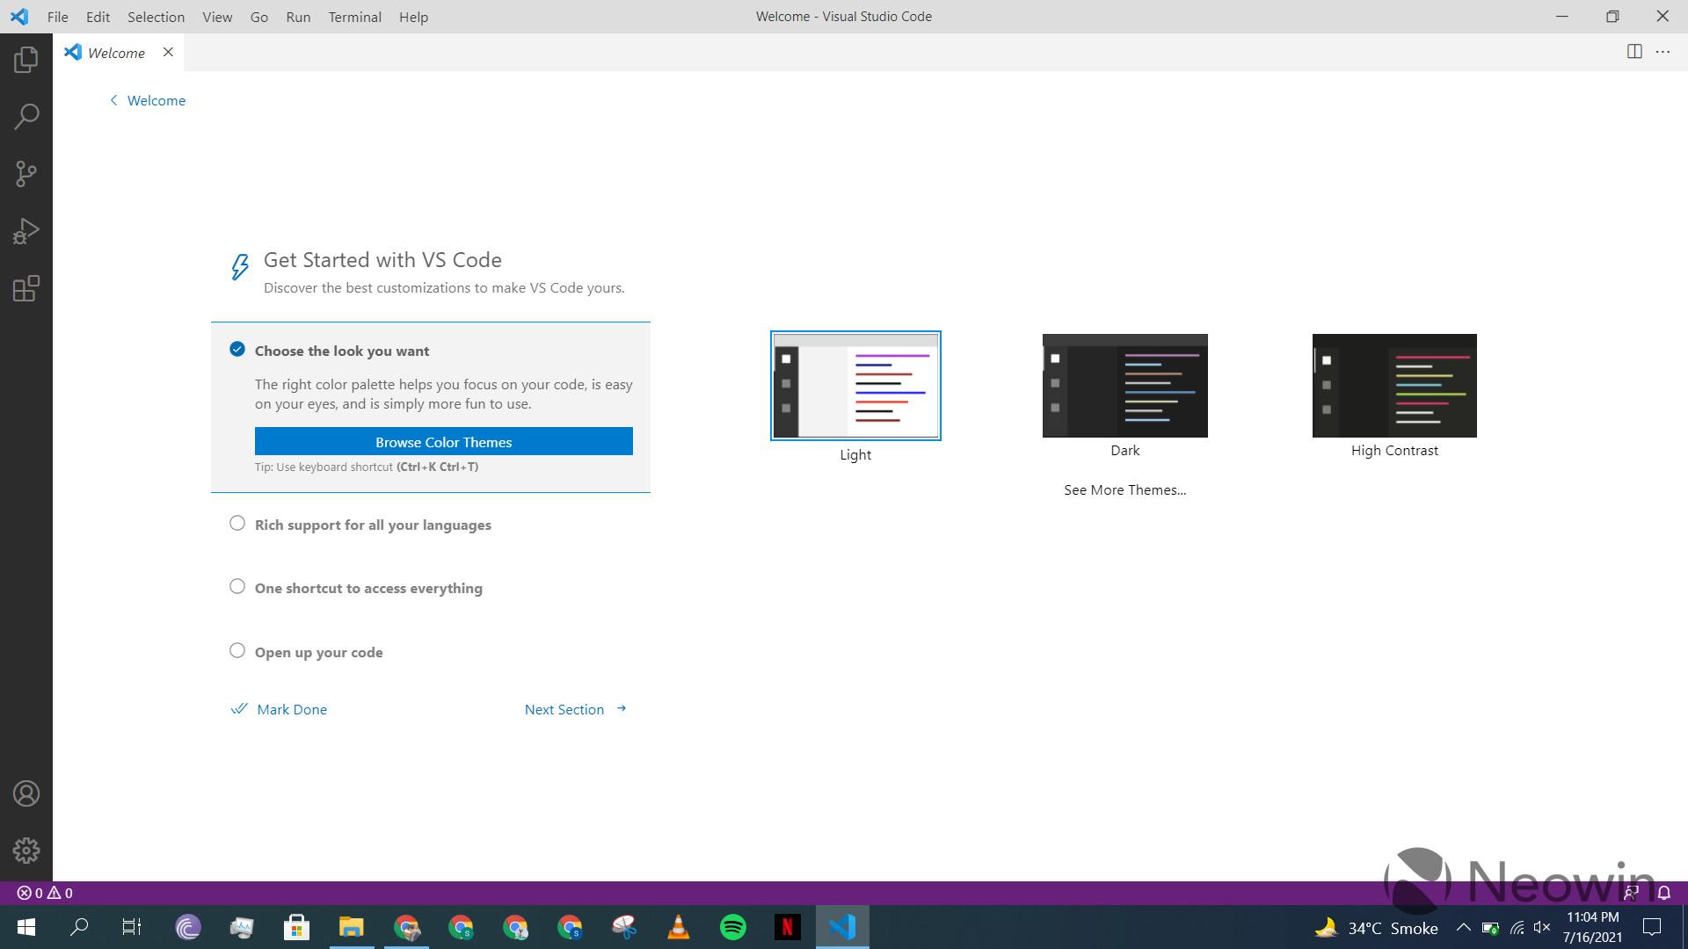
Task: Click the Accounts icon in the activity bar
Action: pos(26,793)
